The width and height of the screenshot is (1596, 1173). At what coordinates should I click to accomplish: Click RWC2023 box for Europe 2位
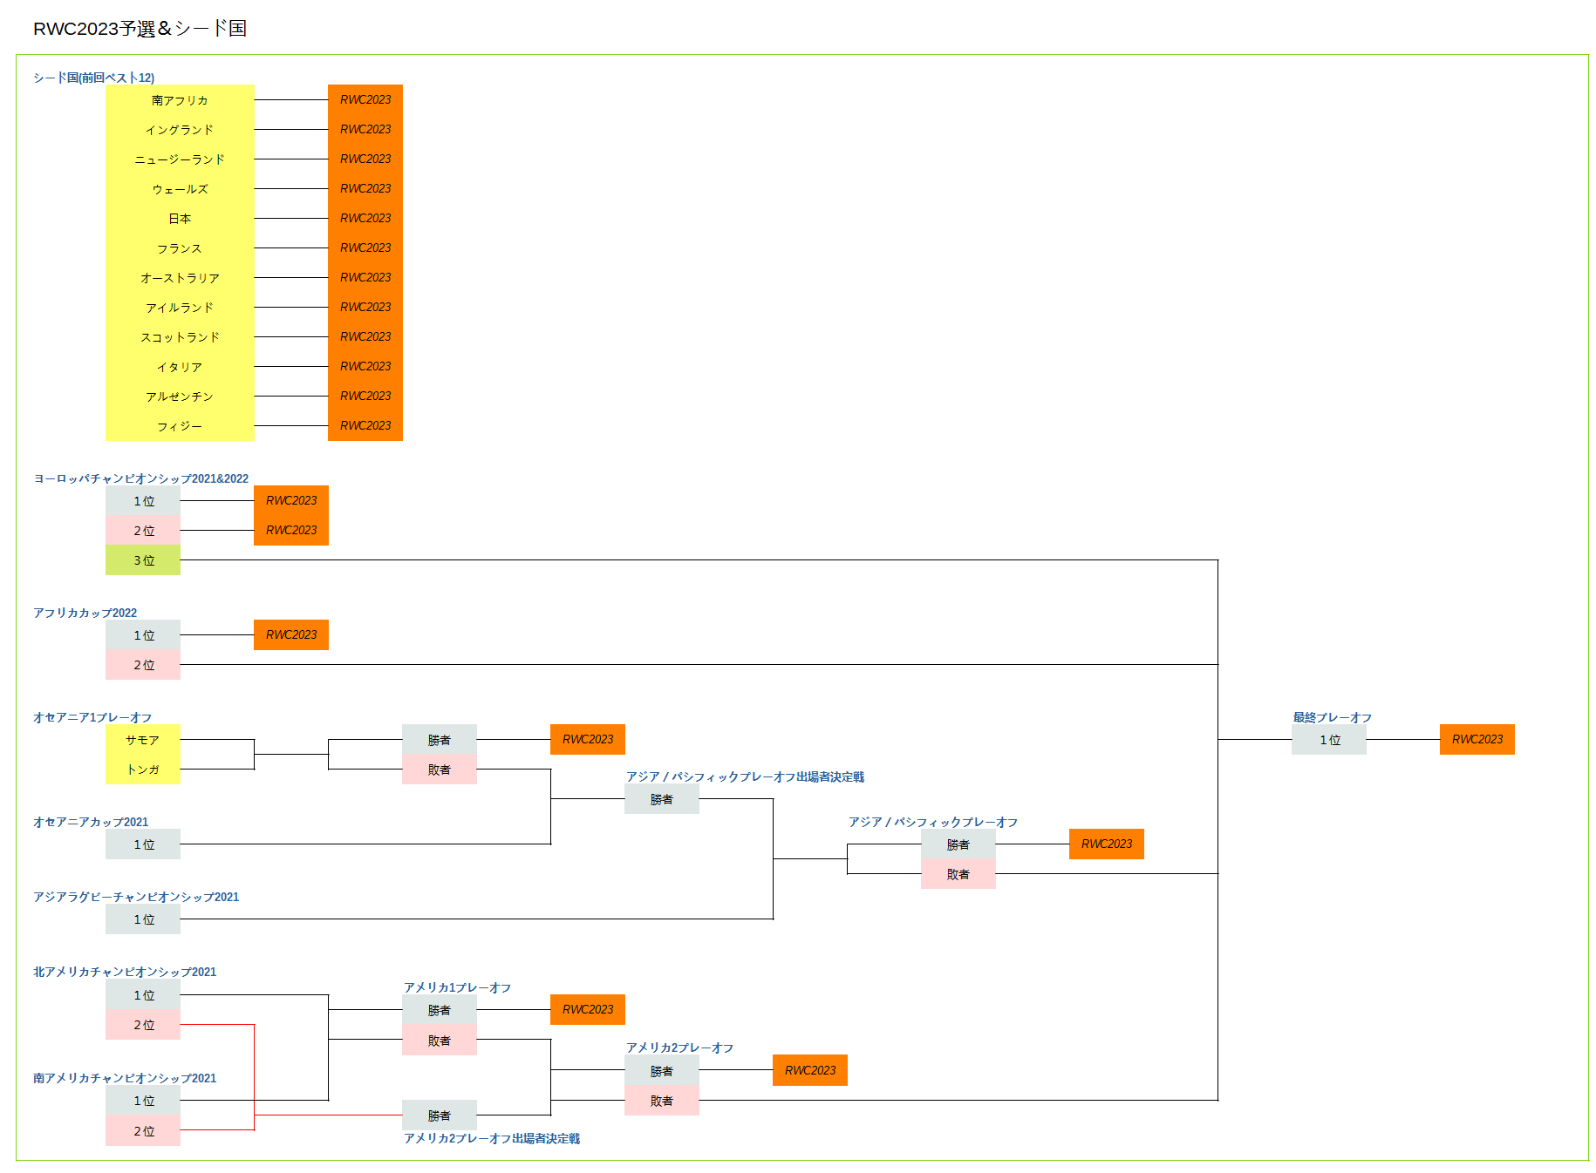[x=291, y=530]
